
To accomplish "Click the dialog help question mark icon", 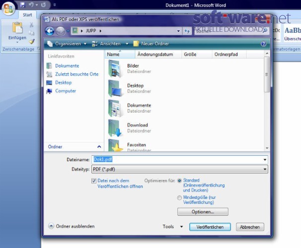I will tap(263, 44).
